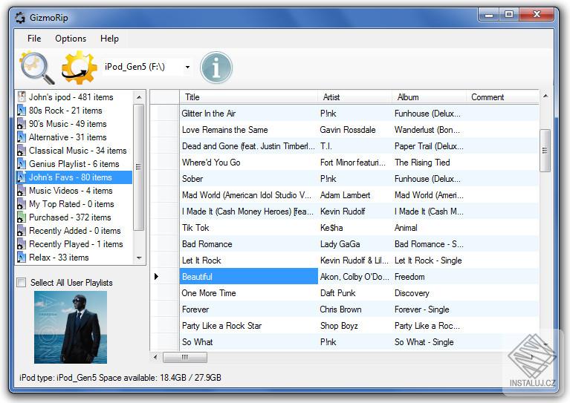Click the playlist icon for Classical Music
570x403 pixels.
(22, 151)
